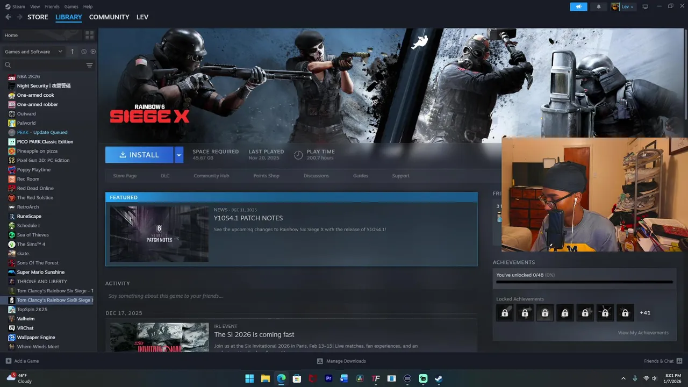The height and width of the screenshot is (387, 688).
Task: Click the Windows Start button
Action: [249, 378]
